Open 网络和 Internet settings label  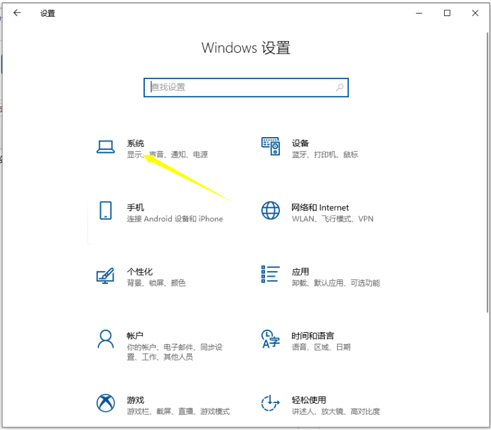(x=320, y=207)
